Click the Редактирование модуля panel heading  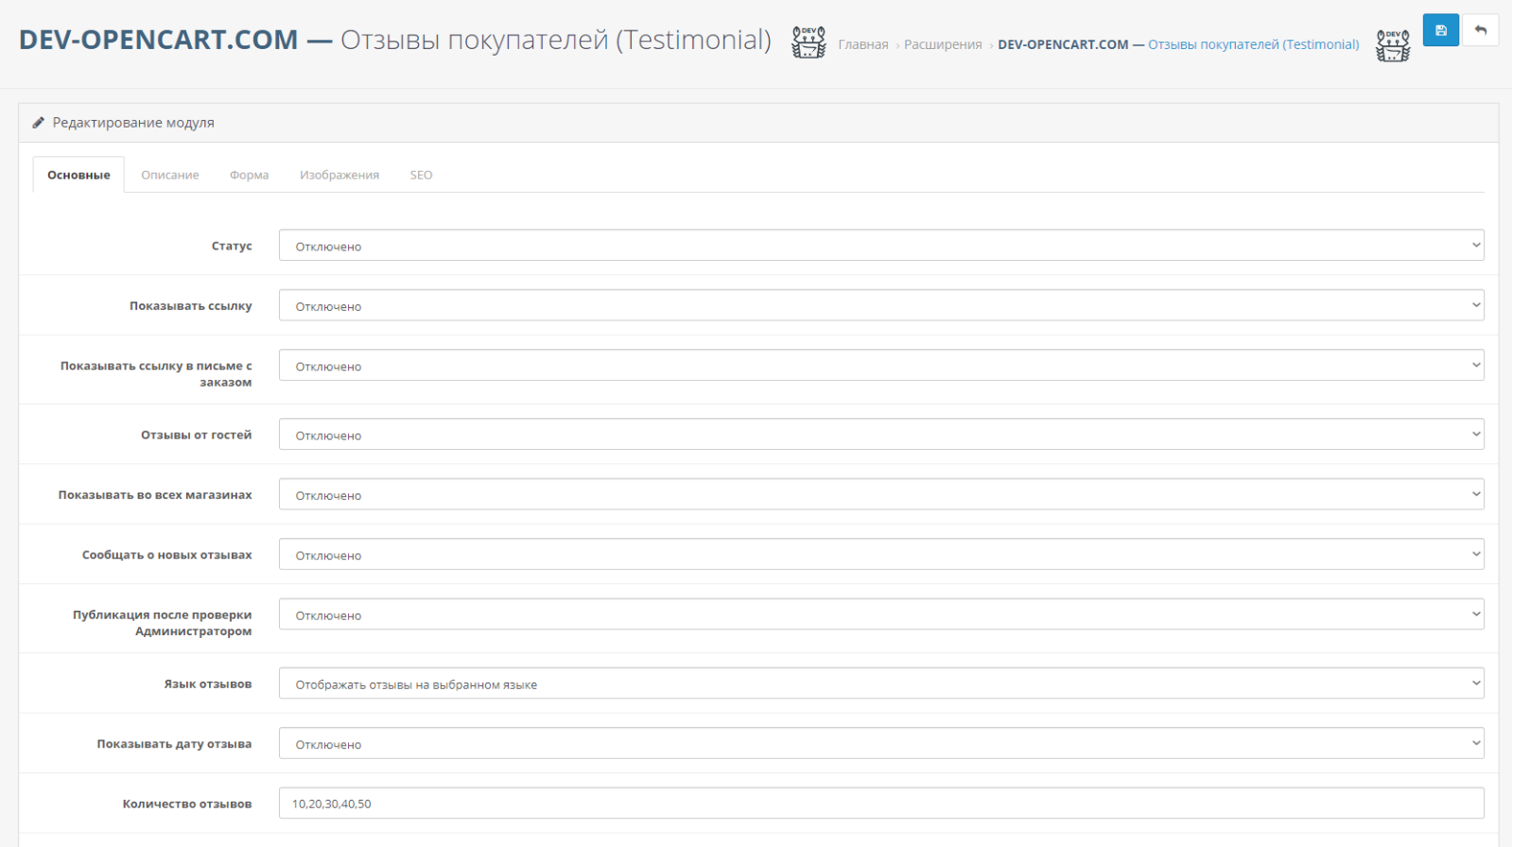(x=133, y=123)
